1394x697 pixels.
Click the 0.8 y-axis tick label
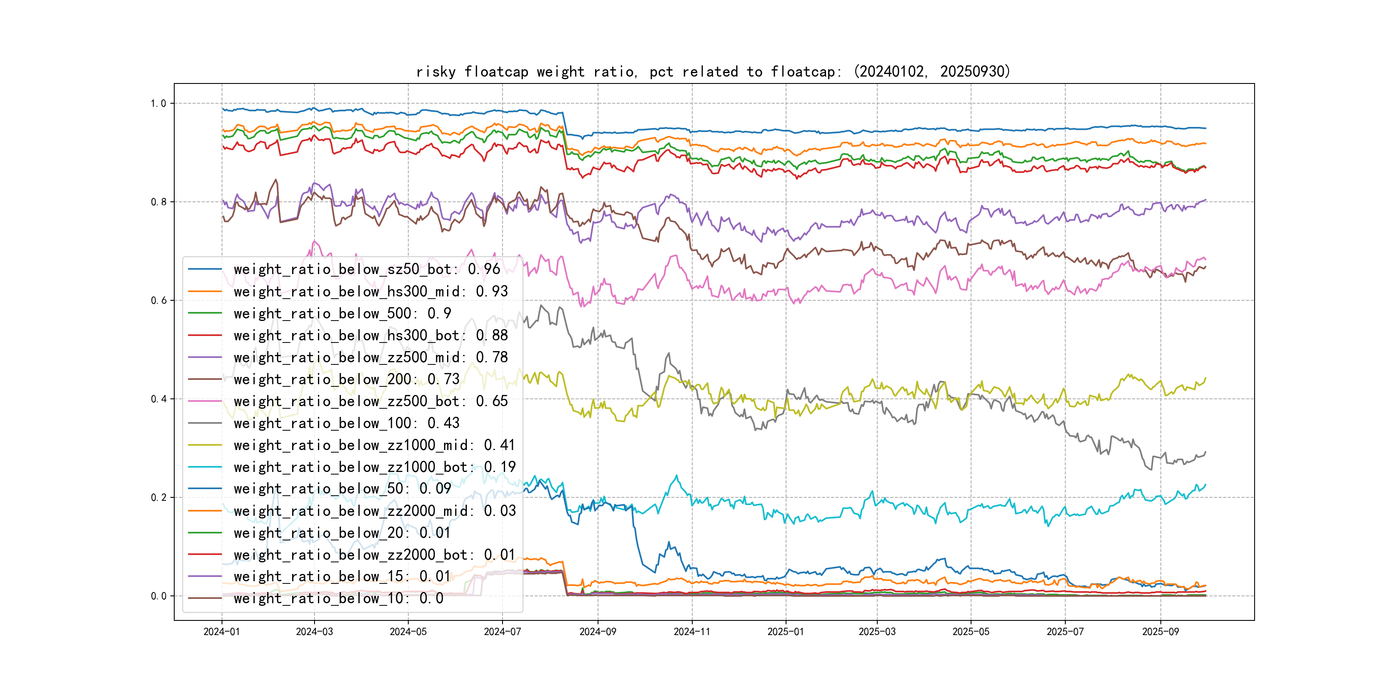pos(159,202)
